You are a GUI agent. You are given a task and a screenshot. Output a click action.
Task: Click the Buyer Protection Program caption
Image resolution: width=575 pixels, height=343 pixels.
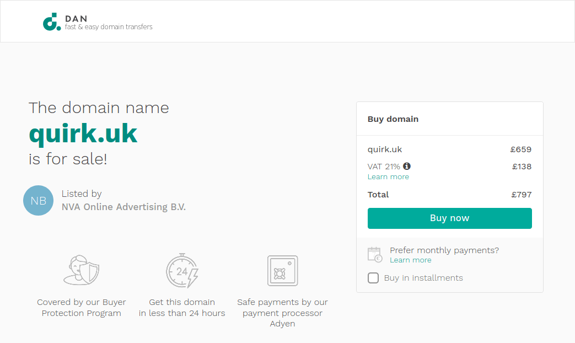coord(81,308)
